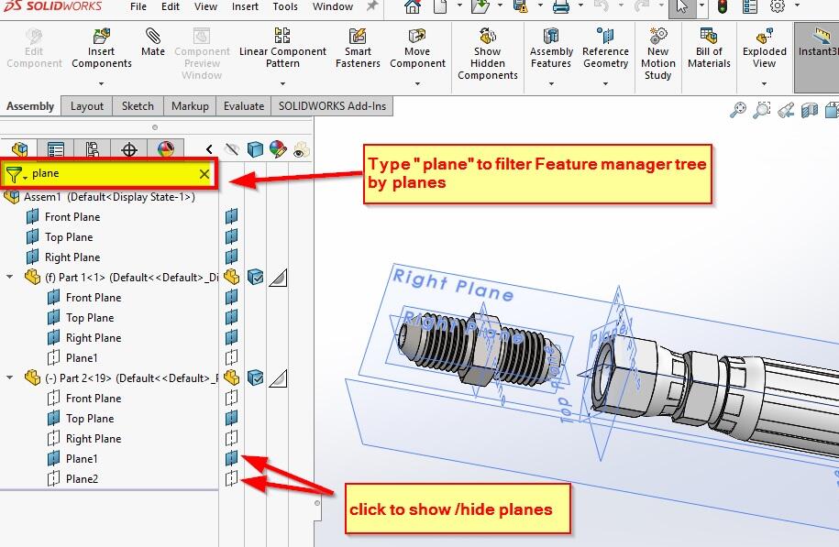The image size is (839, 547).
Task: Click the DimXpertManager crosshair tab
Action: pos(129,150)
